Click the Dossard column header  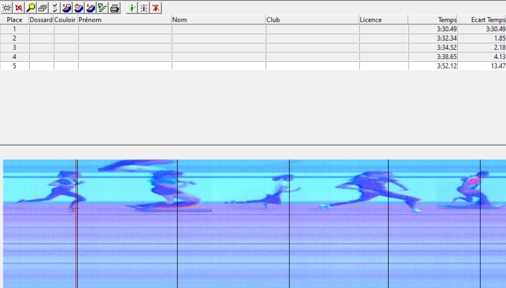41,20
